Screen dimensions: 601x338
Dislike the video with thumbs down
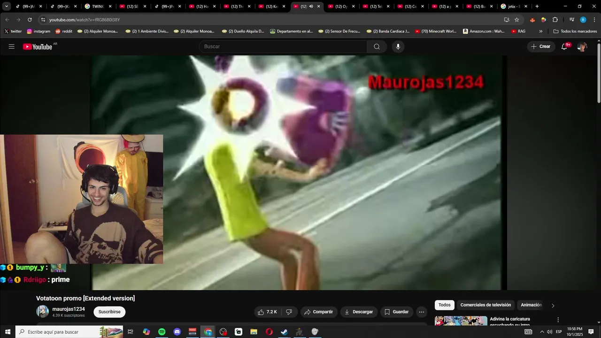pyautogui.click(x=289, y=312)
